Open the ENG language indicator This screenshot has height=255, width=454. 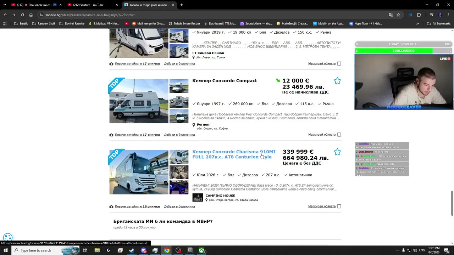pyautogui.click(x=422, y=250)
